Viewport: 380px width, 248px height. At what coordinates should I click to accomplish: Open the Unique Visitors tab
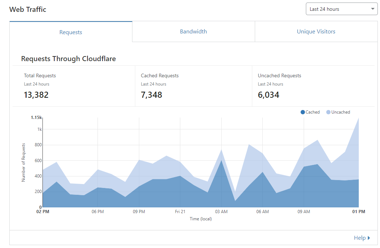[x=316, y=32]
